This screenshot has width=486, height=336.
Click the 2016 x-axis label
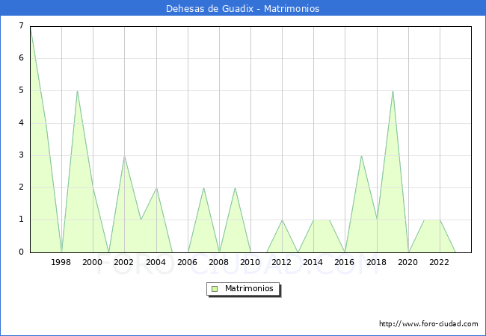coord(345,262)
